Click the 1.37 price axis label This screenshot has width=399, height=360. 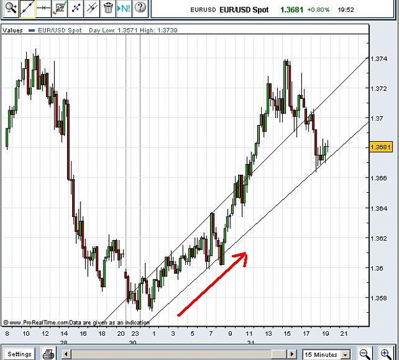(377, 118)
